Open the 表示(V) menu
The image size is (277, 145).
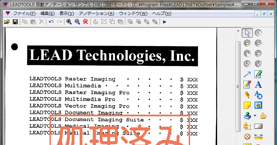click(x=66, y=13)
